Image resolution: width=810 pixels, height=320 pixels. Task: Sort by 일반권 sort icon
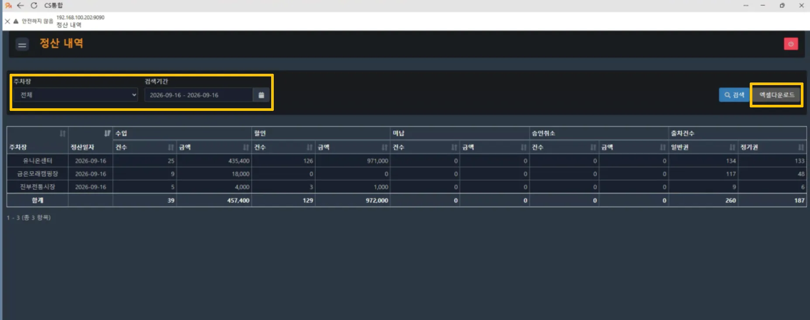(732, 147)
